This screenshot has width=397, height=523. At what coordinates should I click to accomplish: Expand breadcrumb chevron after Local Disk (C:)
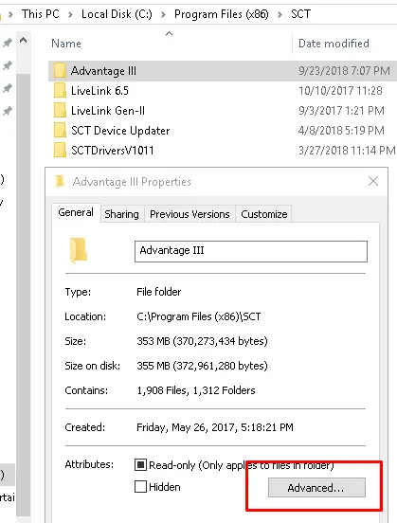[163, 14]
